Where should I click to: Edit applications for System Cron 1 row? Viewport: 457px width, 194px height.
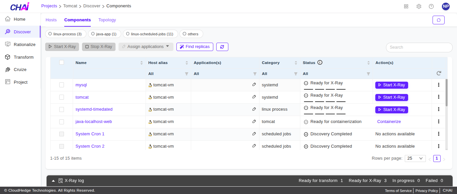pos(254,134)
